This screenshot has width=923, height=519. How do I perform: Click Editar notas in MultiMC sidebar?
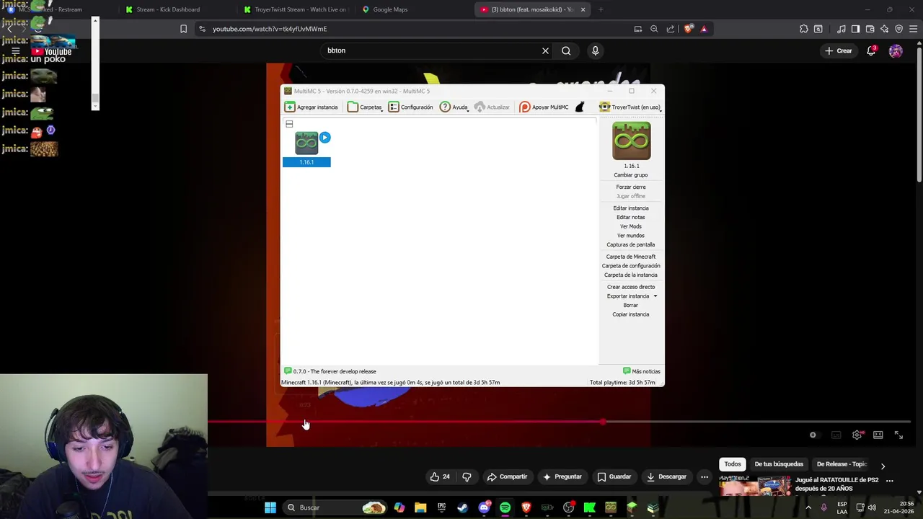click(631, 217)
